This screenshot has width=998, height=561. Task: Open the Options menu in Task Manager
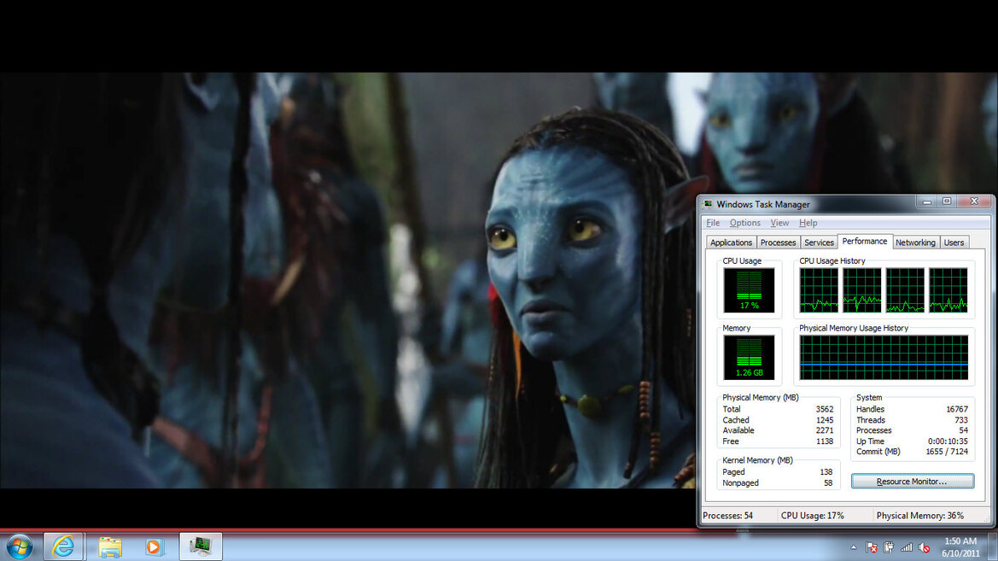pos(744,223)
